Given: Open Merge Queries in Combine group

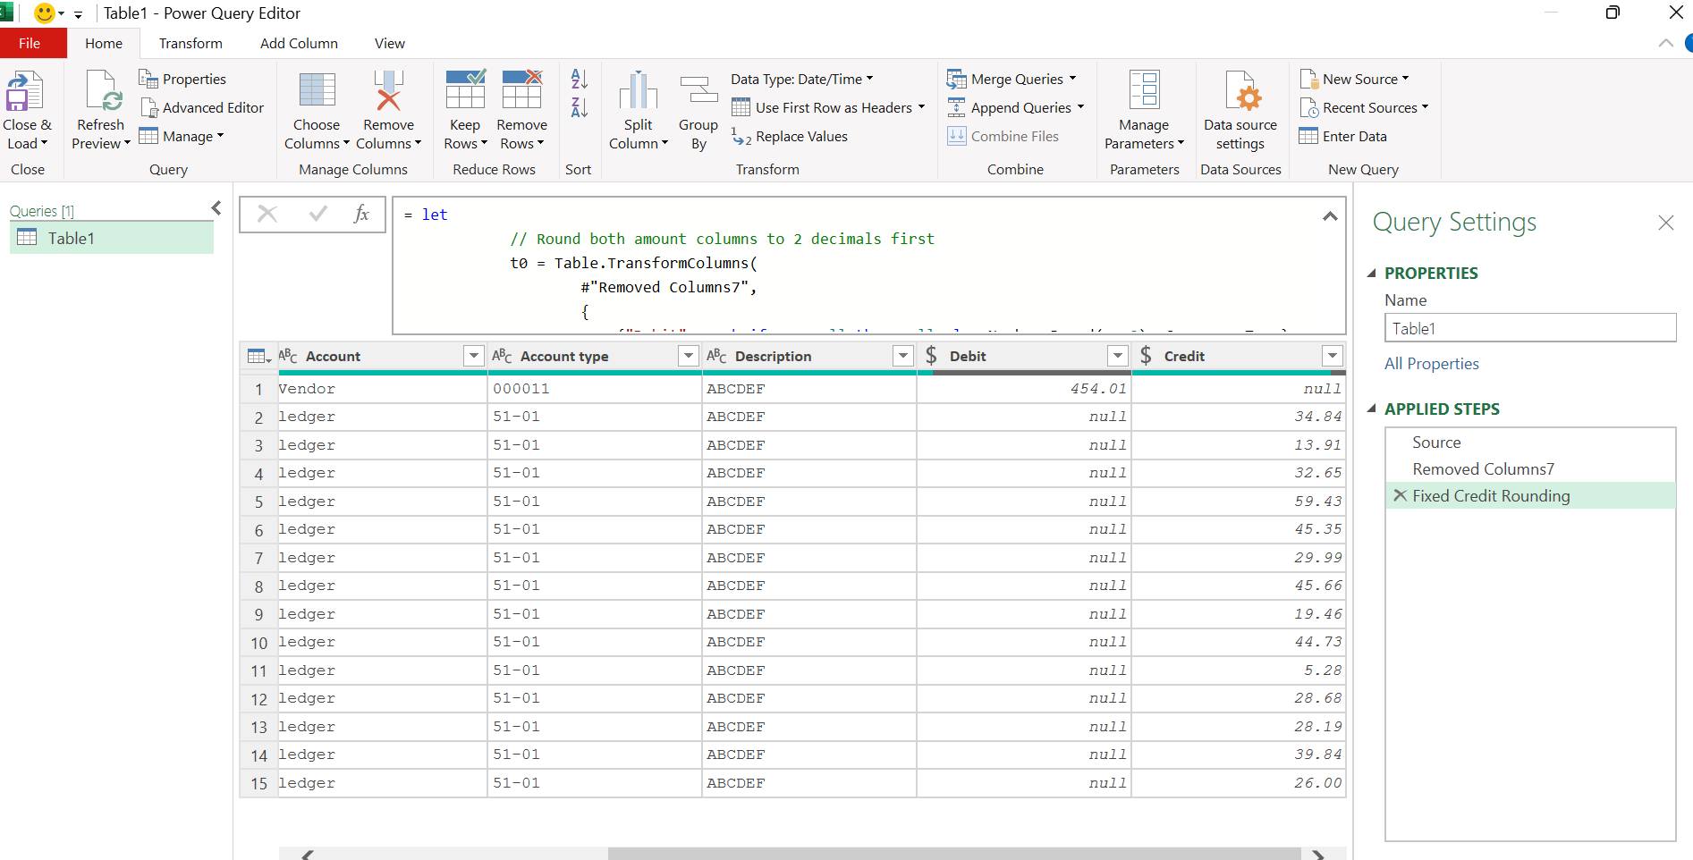Looking at the screenshot, I should coord(1012,80).
